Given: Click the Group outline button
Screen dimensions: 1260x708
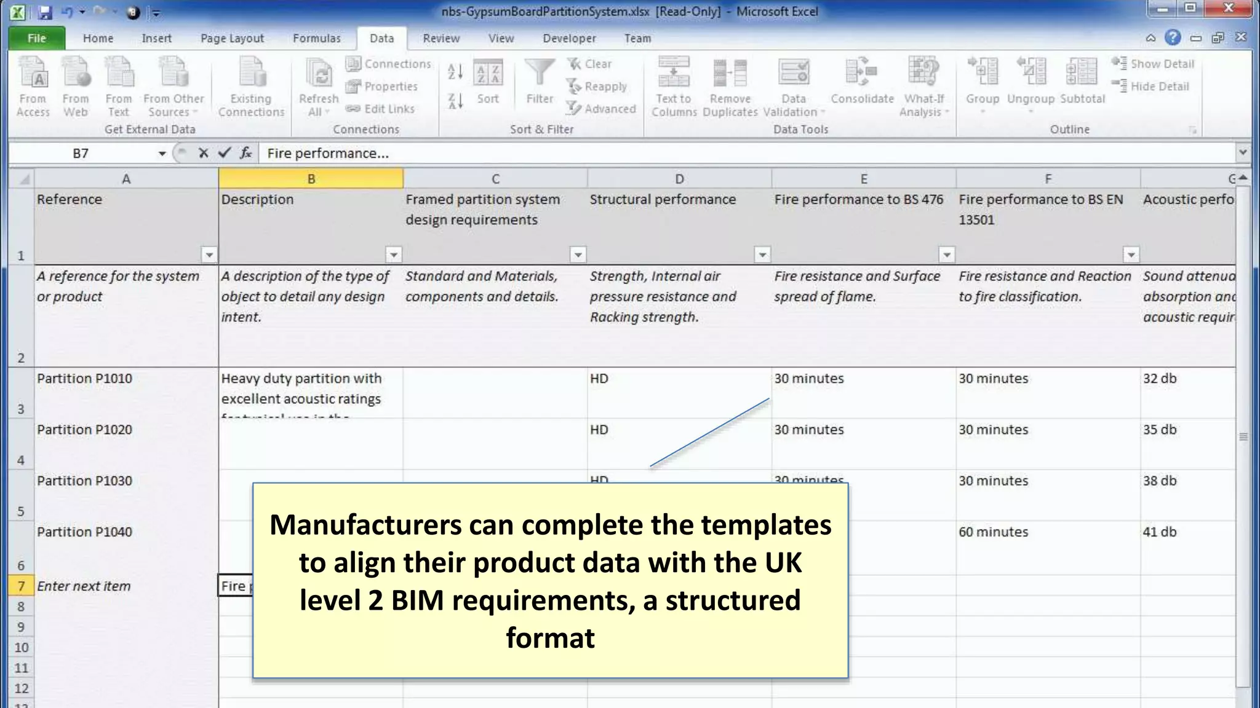Looking at the screenshot, I should pos(983,85).
